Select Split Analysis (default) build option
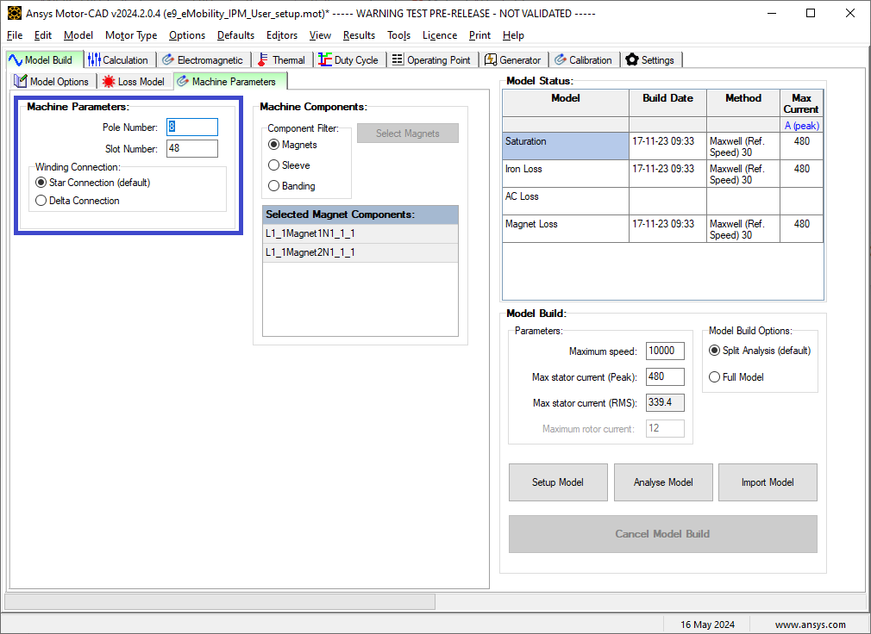The image size is (871, 634). click(x=714, y=351)
